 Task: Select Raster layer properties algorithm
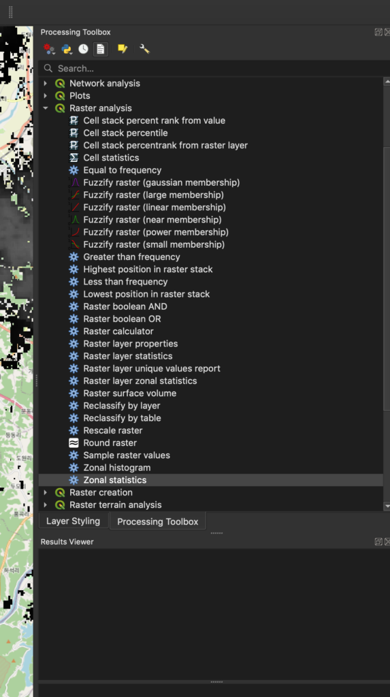[130, 344]
